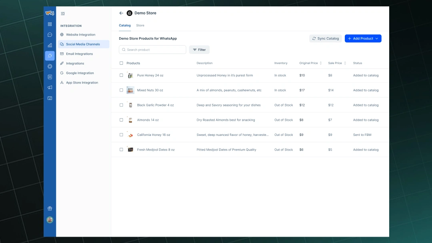
Task: Focus the Search product field
Action: 152,50
